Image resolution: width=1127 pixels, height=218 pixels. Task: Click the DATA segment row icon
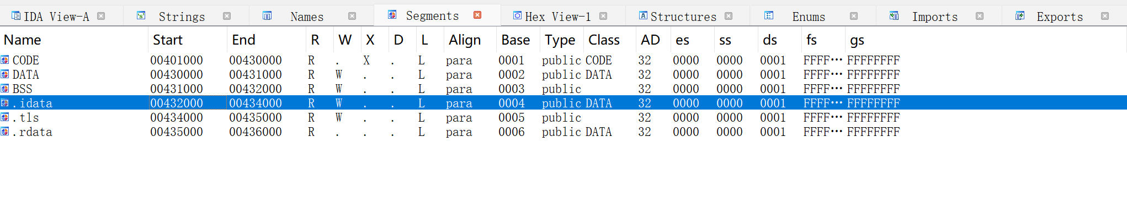coord(5,74)
